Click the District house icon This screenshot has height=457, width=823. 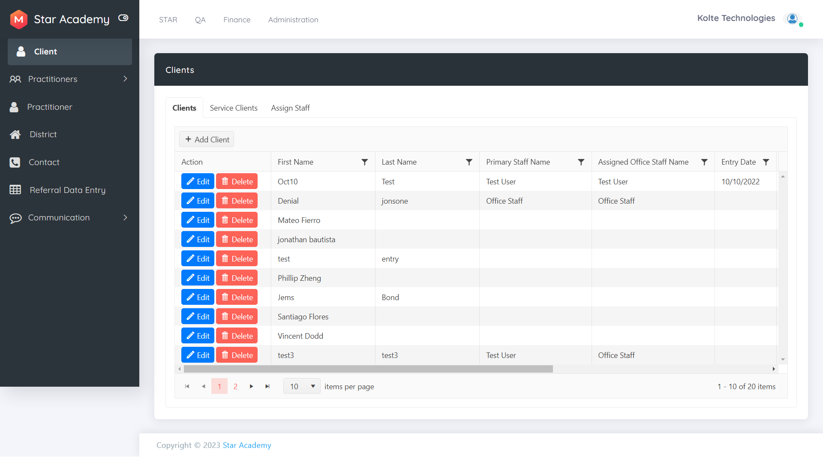(x=15, y=135)
